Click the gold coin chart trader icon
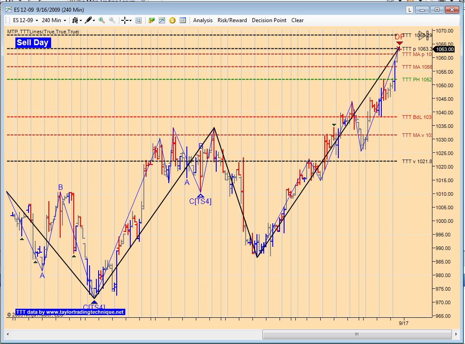The height and width of the screenshot is (344, 465). [x=172, y=20]
